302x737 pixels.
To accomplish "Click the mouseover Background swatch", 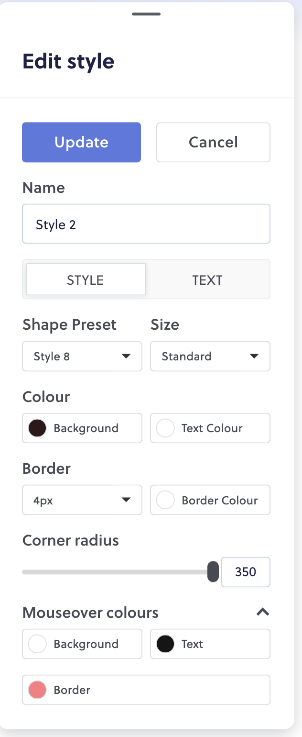I will pos(37,644).
